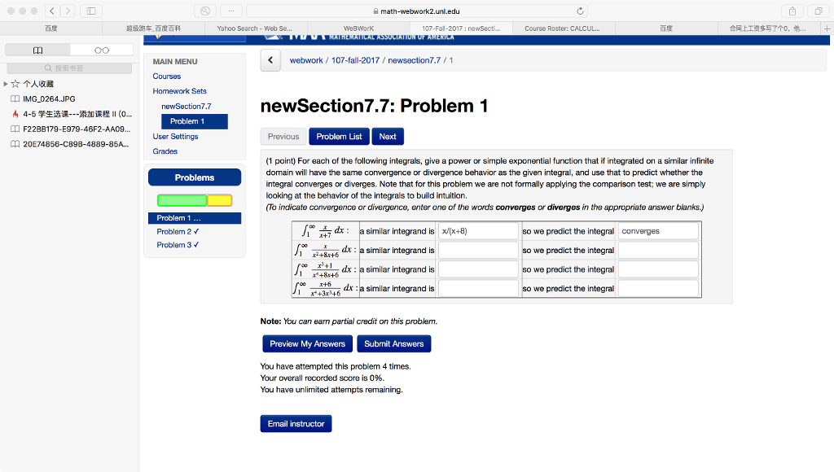Open Problem 2 from the Problems panel

tap(177, 231)
